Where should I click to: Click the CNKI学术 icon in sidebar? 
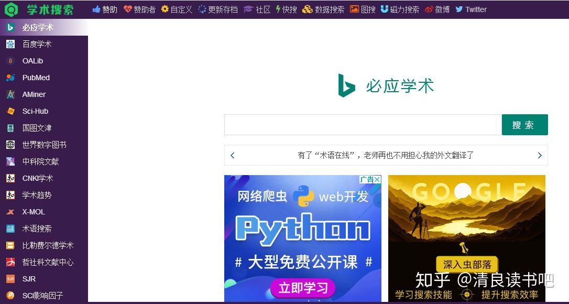click(x=10, y=178)
